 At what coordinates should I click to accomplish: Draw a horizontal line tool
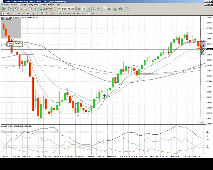point(19,13)
